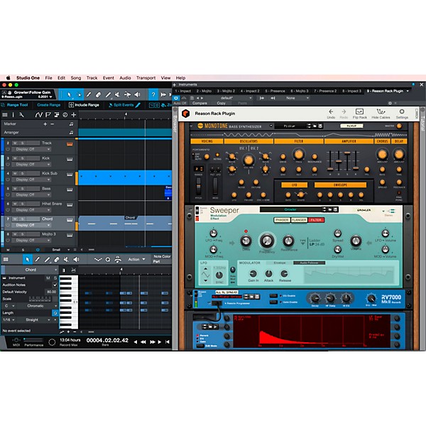This screenshot has width=426, height=426.
Task: Switch to the 8 - Impact 3 tab
Action: coord(351,91)
